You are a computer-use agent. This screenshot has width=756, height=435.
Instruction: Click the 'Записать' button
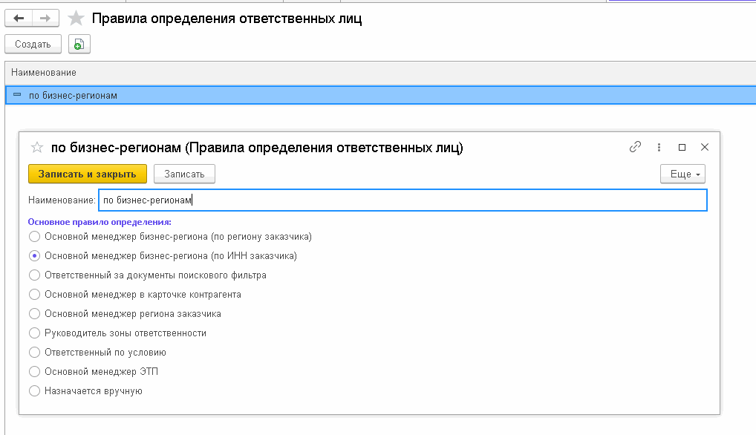pos(184,174)
